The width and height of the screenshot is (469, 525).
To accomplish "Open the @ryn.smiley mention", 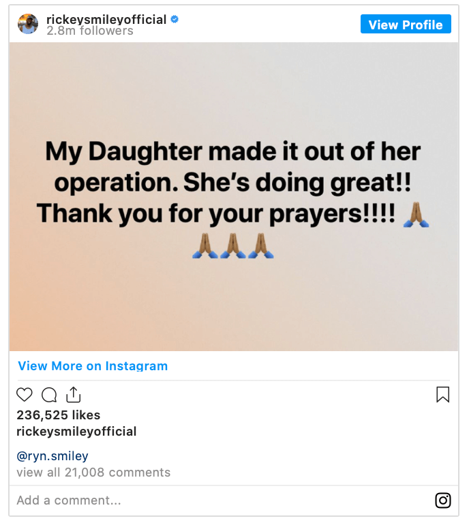I will click(52, 456).
